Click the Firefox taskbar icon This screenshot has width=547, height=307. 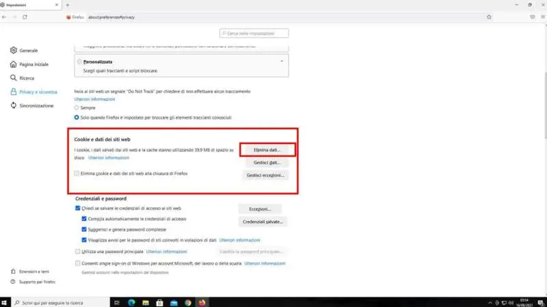click(x=202, y=303)
